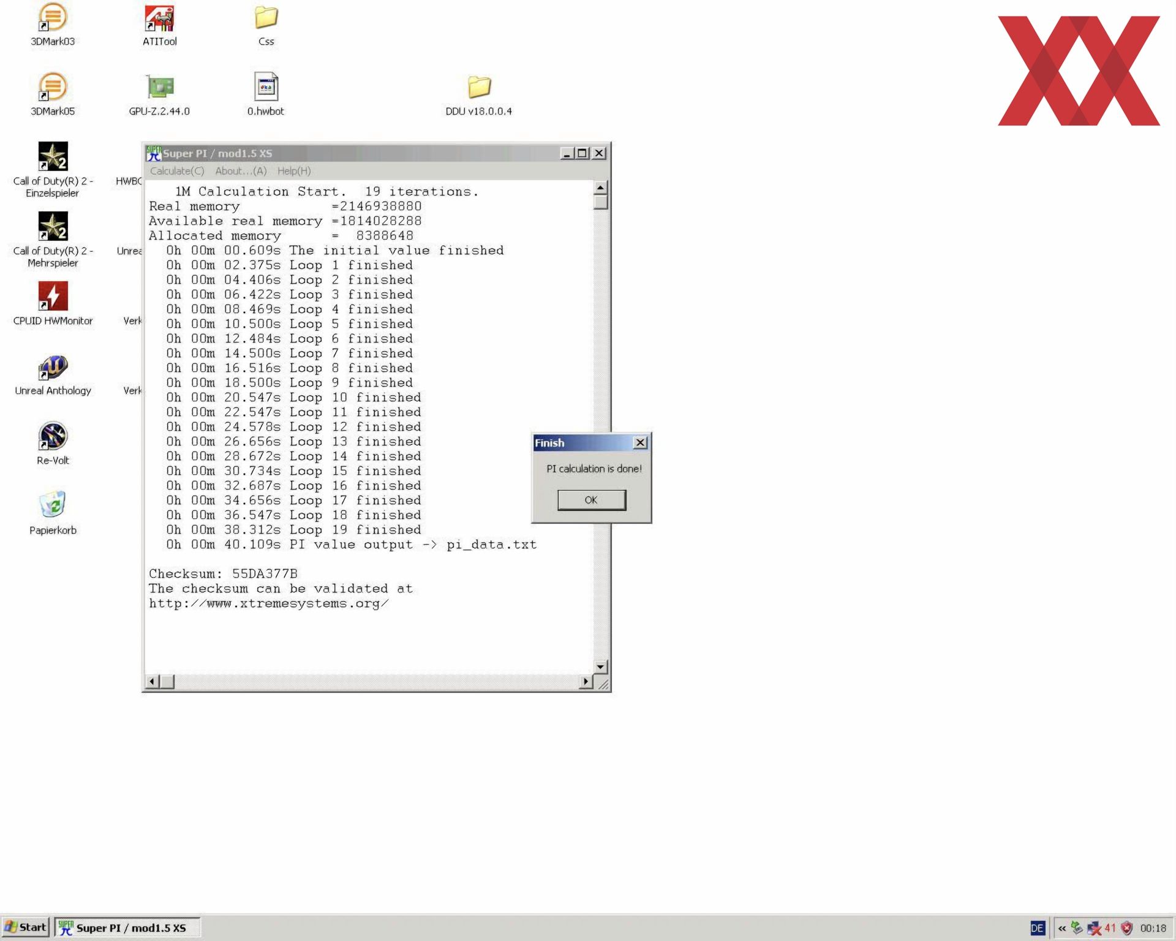Open the ATITool desktop icon
The height and width of the screenshot is (941, 1176).
(x=159, y=18)
